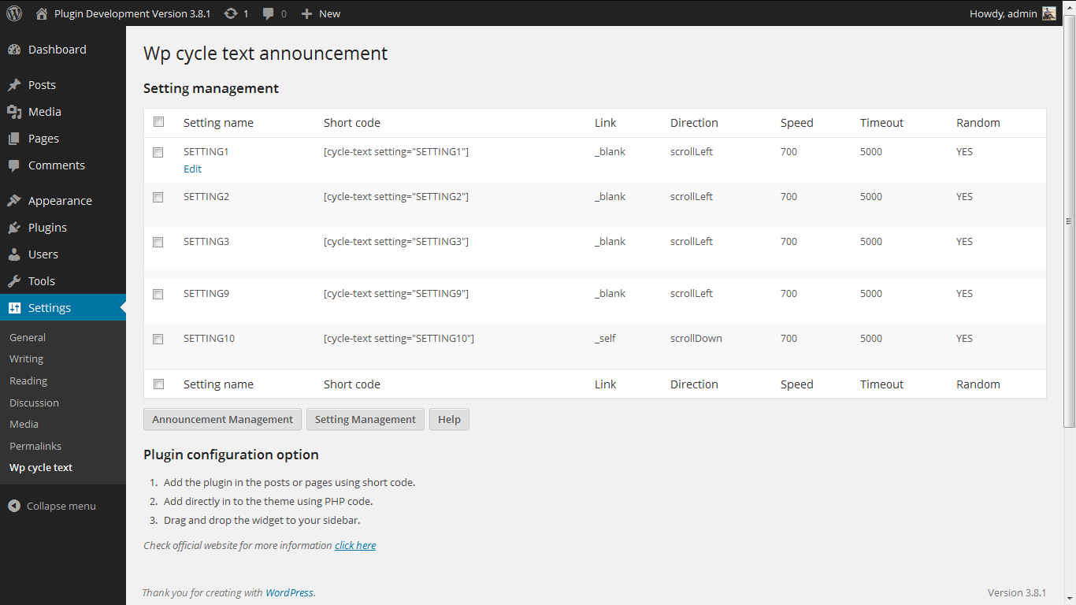This screenshot has width=1076, height=605.
Task: Click PHP code instruction line
Action: coord(269,501)
